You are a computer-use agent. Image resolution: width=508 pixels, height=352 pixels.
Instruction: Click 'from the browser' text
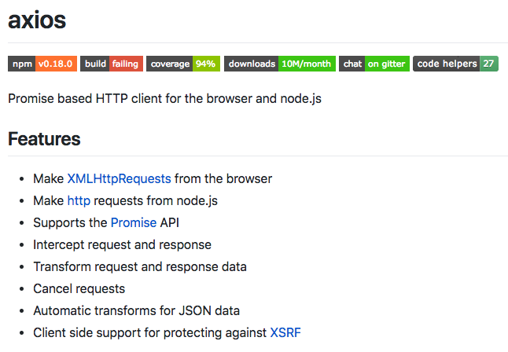(x=223, y=179)
